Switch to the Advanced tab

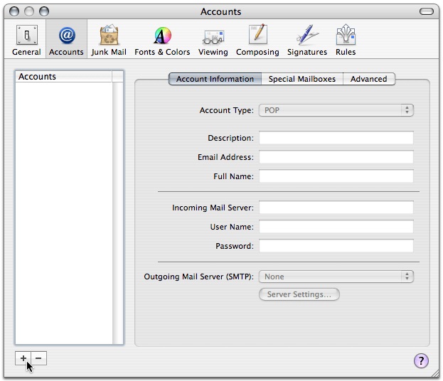[x=369, y=79]
